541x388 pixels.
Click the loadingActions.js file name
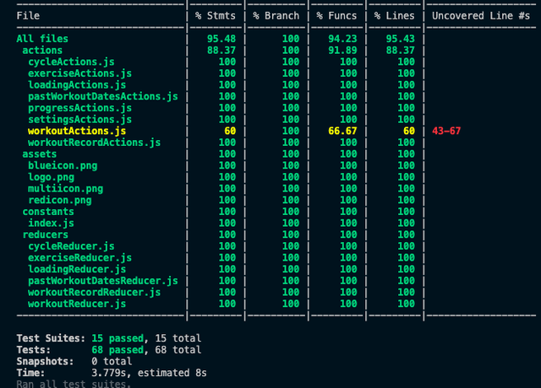(x=77, y=84)
